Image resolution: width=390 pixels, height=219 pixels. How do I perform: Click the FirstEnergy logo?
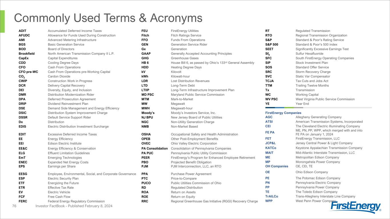(355, 207)
